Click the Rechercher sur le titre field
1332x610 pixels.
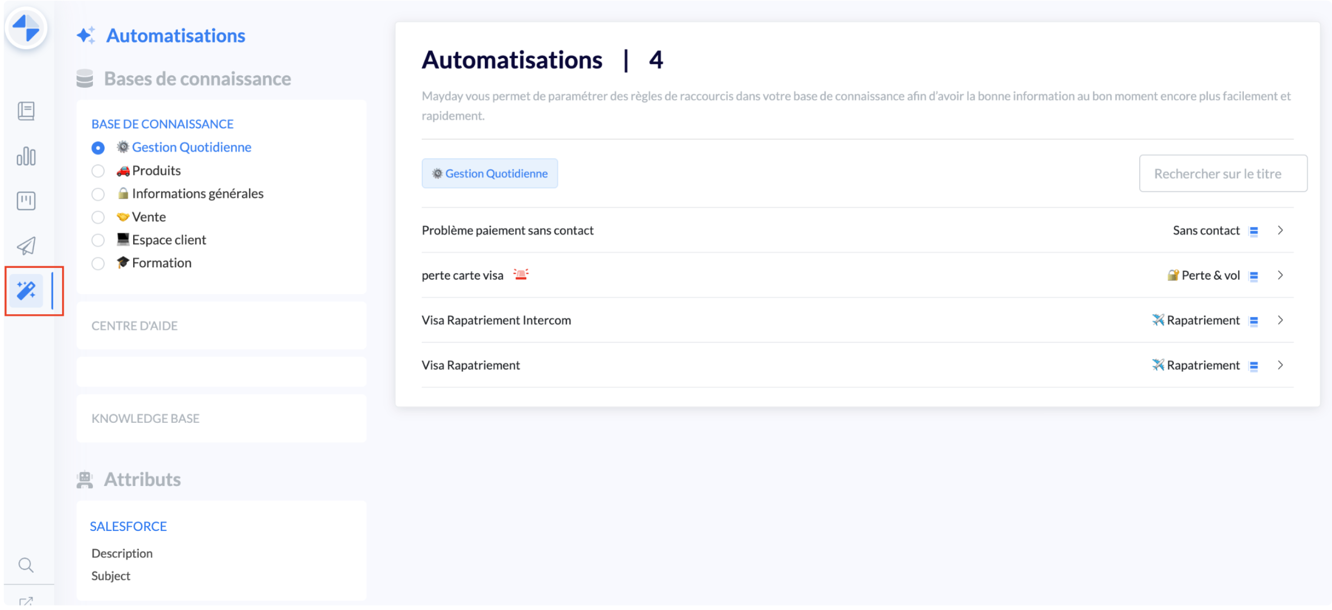(x=1222, y=174)
